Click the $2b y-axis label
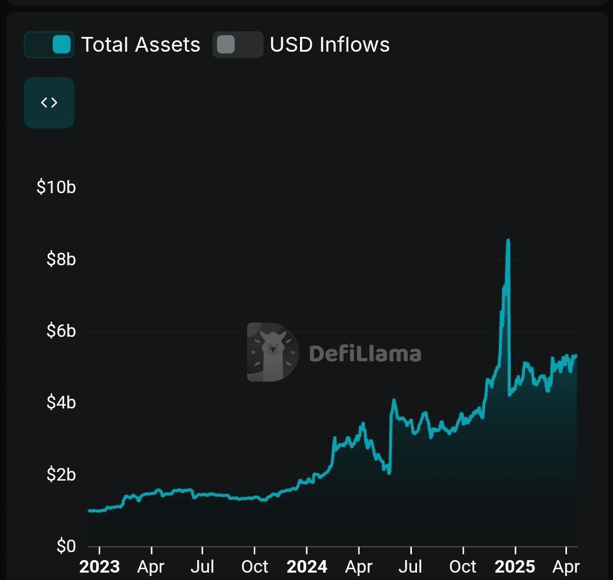Screen dimensions: 613x580 [61, 475]
